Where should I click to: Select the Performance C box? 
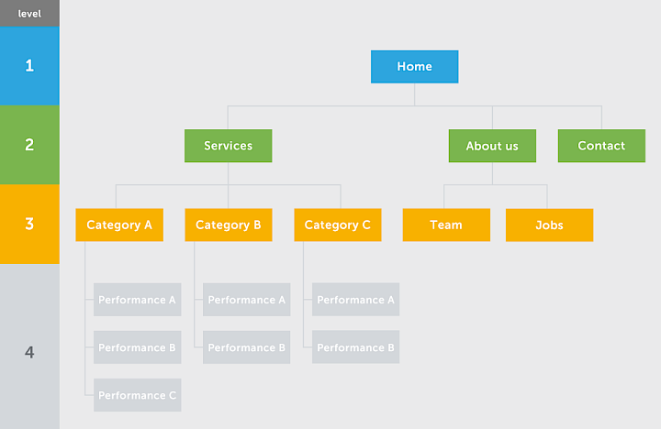(x=138, y=395)
